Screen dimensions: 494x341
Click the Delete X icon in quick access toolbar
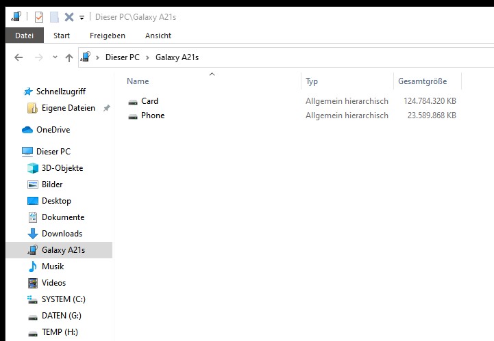coord(69,17)
